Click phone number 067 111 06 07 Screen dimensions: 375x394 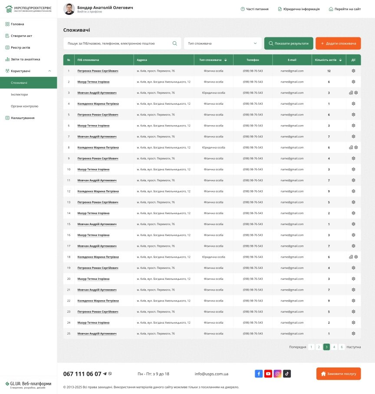(x=82, y=374)
